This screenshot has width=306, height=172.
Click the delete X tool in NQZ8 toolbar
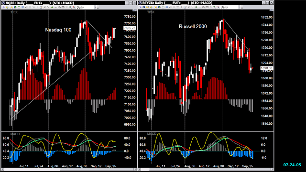[66, 7]
